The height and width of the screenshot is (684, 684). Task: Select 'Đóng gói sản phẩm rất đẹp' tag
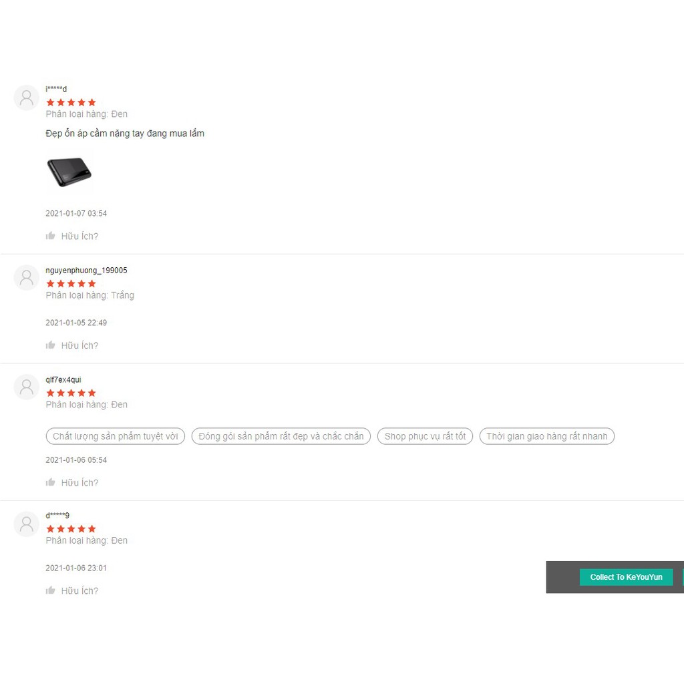pyautogui.click(x=281, y=436)
